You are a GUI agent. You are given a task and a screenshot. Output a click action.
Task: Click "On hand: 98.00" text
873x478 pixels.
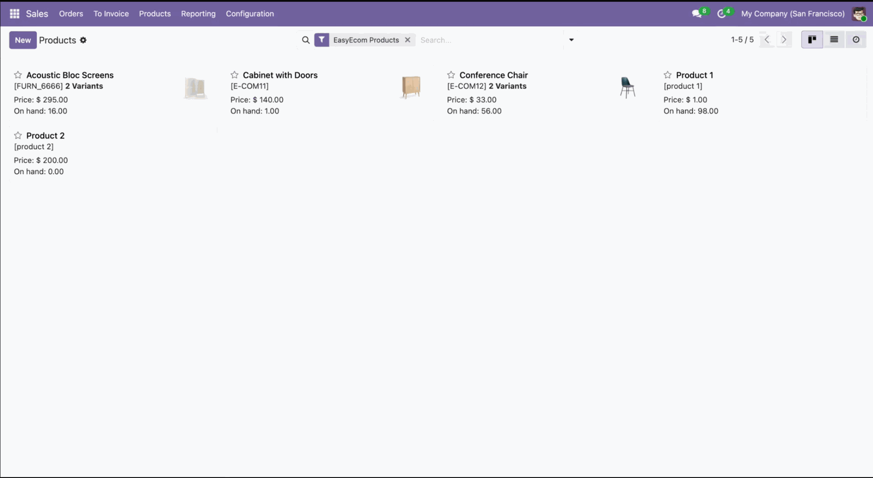(691, 111)
